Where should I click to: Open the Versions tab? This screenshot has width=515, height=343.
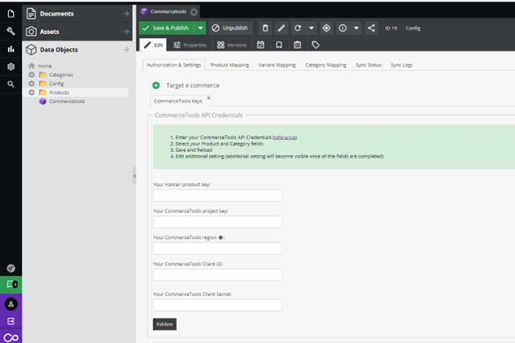232,45
